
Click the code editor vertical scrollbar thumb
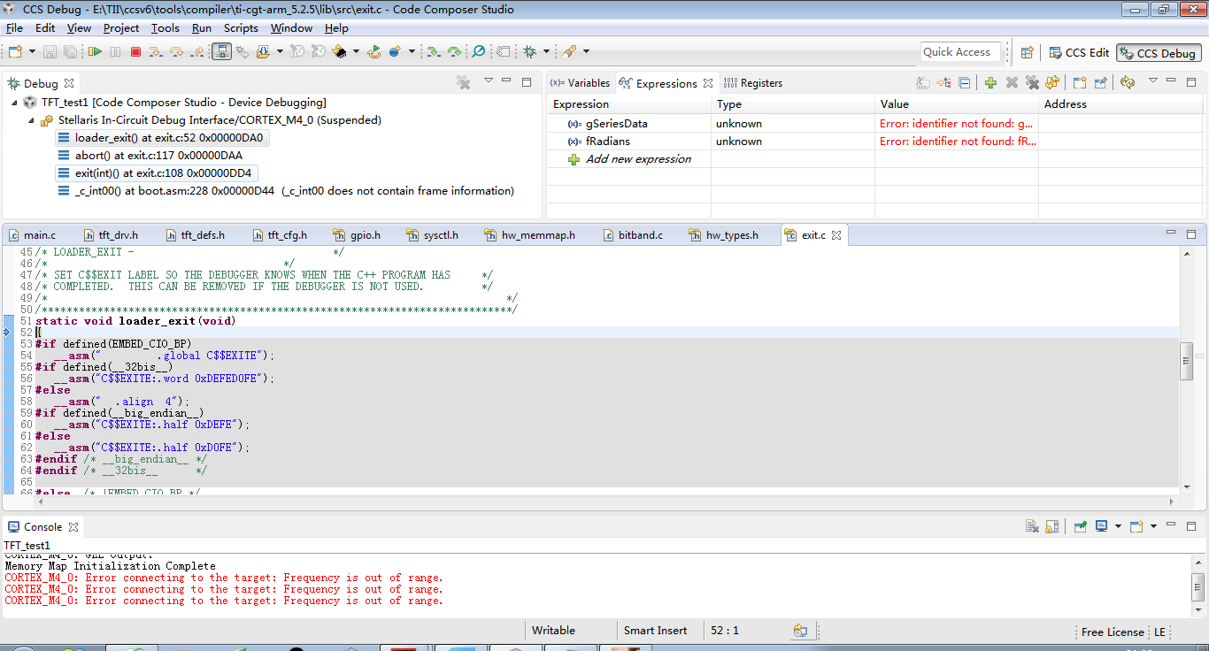click(1187, 361)
